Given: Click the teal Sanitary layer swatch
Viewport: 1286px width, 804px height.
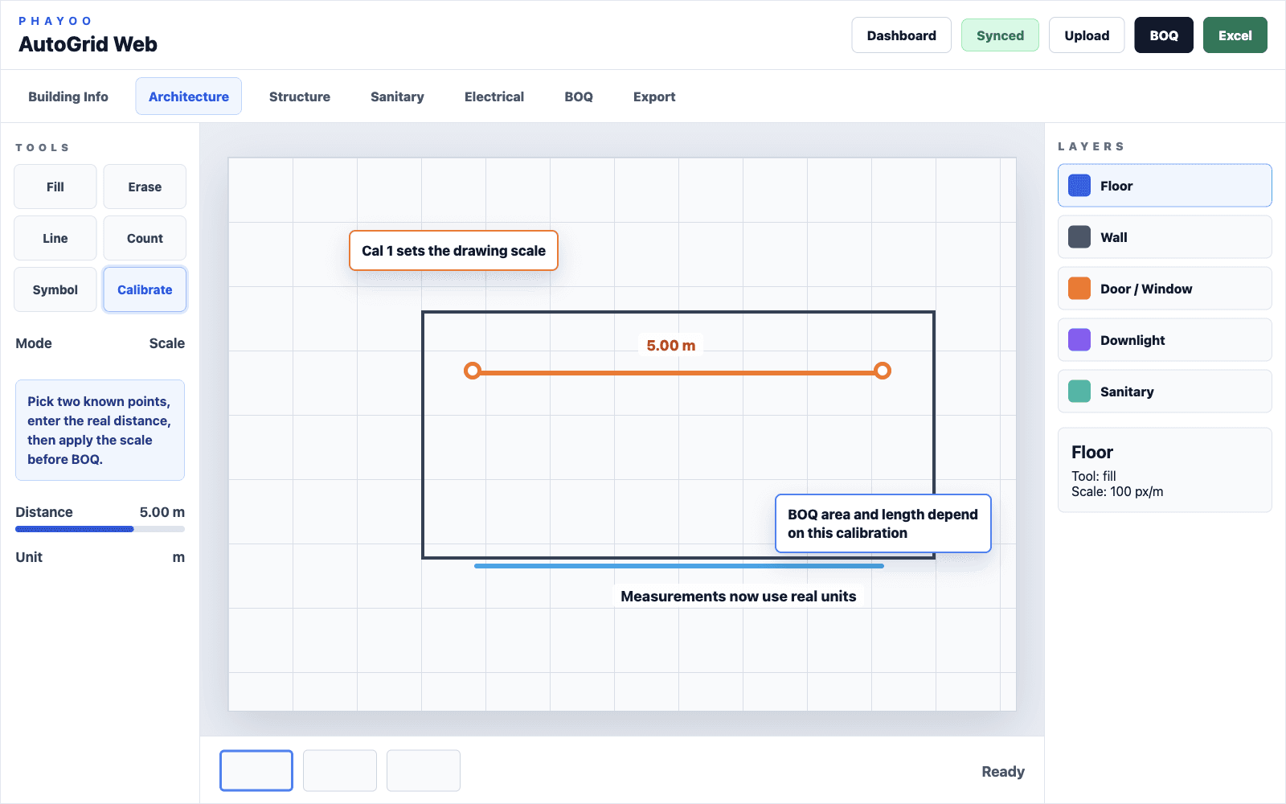Looking at the screenshot, I should pyautogui.click(x=1079, y=392).
